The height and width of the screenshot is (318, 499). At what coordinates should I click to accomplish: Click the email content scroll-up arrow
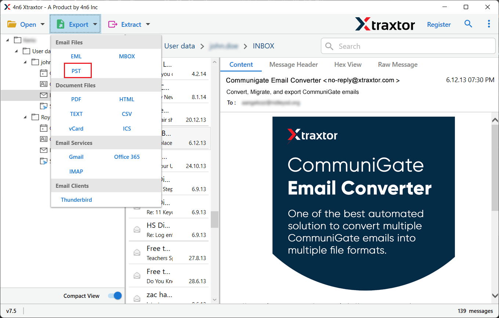pyautogui.click(x=495, y=120)
